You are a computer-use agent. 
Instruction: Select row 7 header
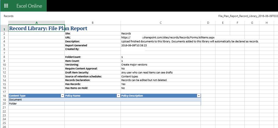pyautogui.click(x=4, y=53)
